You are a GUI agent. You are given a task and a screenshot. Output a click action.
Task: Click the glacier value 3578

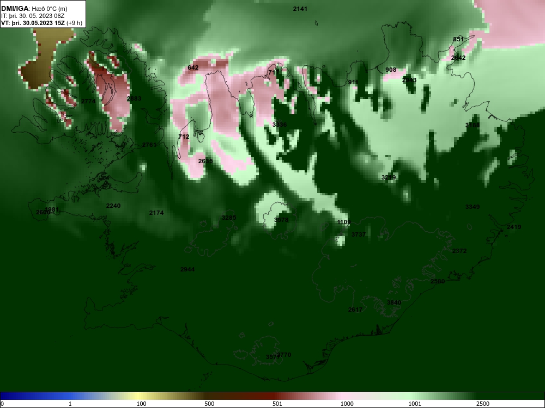pyautogui.click(x=281, y=220)
